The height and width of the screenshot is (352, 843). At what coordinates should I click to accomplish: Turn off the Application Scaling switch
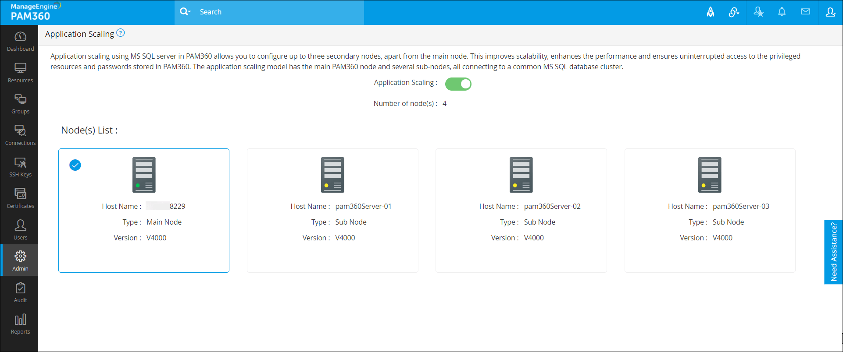pyautogui.click(x=458, y=84)
